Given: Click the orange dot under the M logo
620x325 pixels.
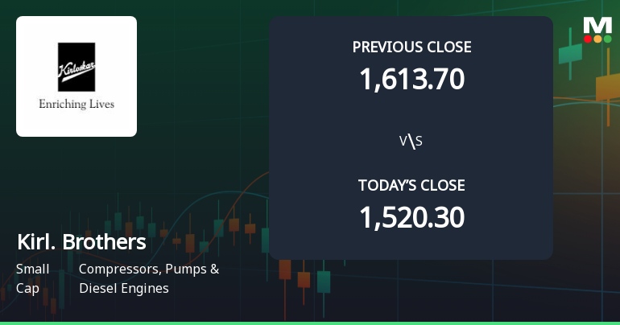Looking at the screenshot, I should (x=597, y=39).
